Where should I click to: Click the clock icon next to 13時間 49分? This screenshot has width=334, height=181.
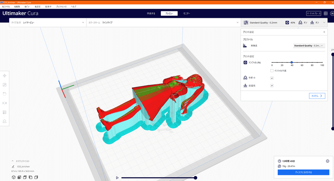279,161
